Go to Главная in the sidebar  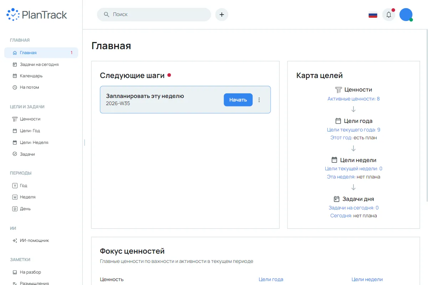point(41,53)
